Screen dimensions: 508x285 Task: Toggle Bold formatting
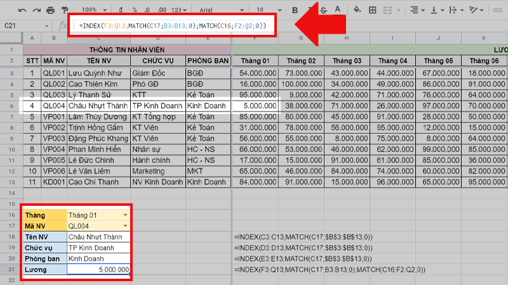(x=295, y=10)
